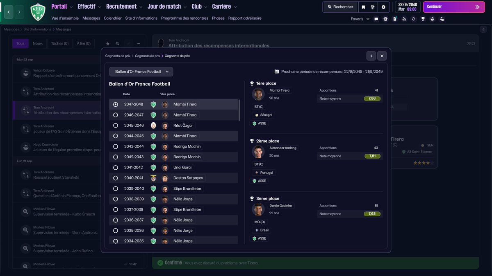Expand the Portail menu chevron
The width and height of the screenshot is (492, 276).
[x=71, y=7]
